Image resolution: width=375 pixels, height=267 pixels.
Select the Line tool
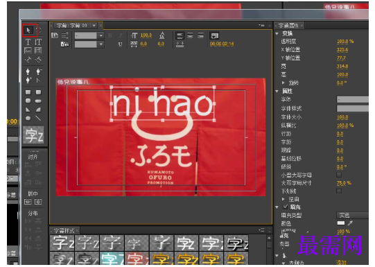pos(38,118)
